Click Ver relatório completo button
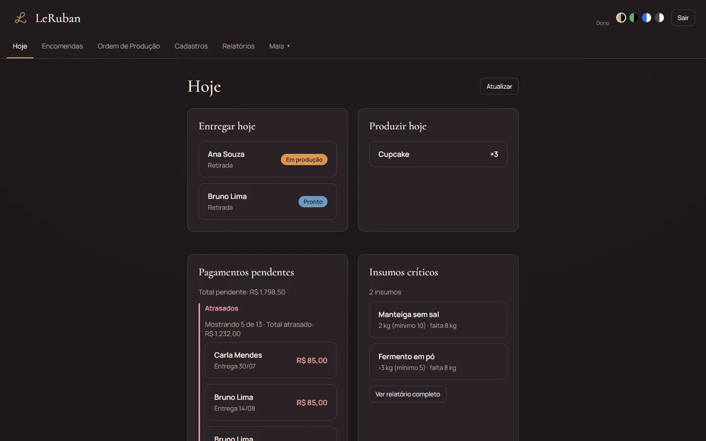 click(x=408, y=394)
